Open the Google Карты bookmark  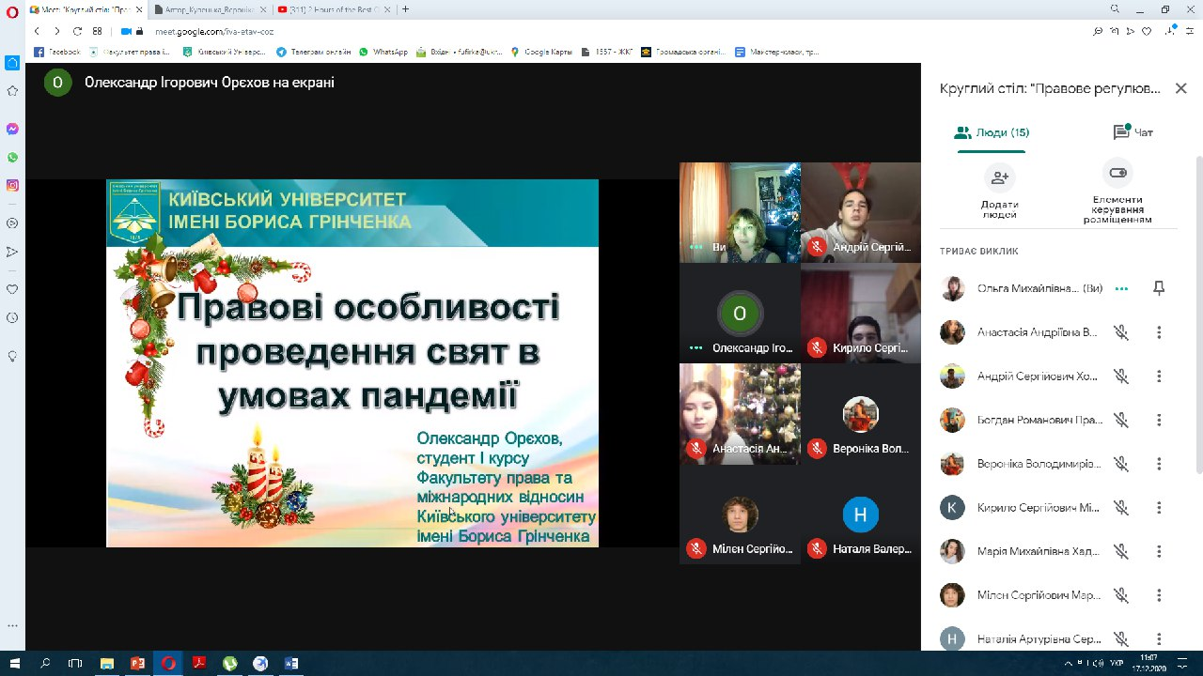click(x=541, y=52)
